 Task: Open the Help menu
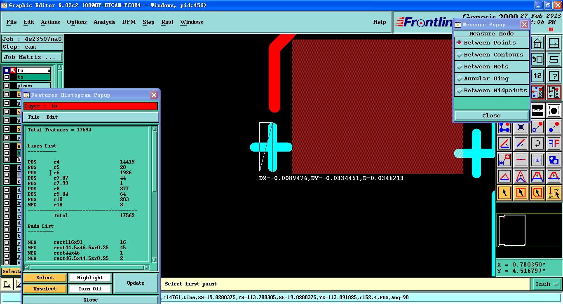pyautogui.click(x=380, y=22)
